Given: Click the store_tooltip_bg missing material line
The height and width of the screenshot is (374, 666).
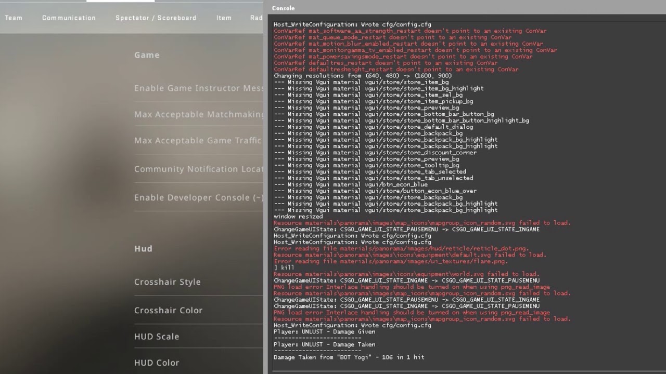Looking at the screenshot, I should click(366, 165).
